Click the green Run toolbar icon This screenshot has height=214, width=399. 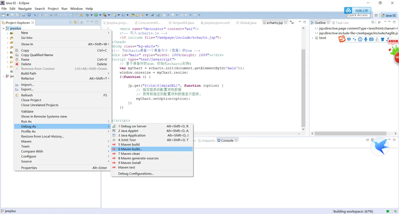click(x=96, y=15)
